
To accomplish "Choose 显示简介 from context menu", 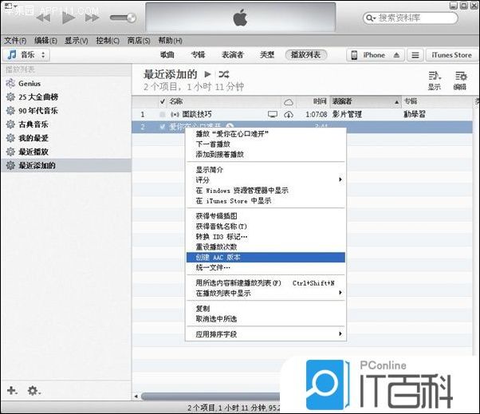I will point(266,170).
